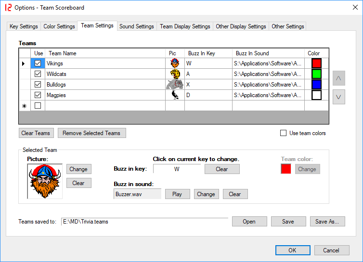This screenshot has height=262, width=363.
Task: Click the buzz in key field showing W
Action: point(177,169)
